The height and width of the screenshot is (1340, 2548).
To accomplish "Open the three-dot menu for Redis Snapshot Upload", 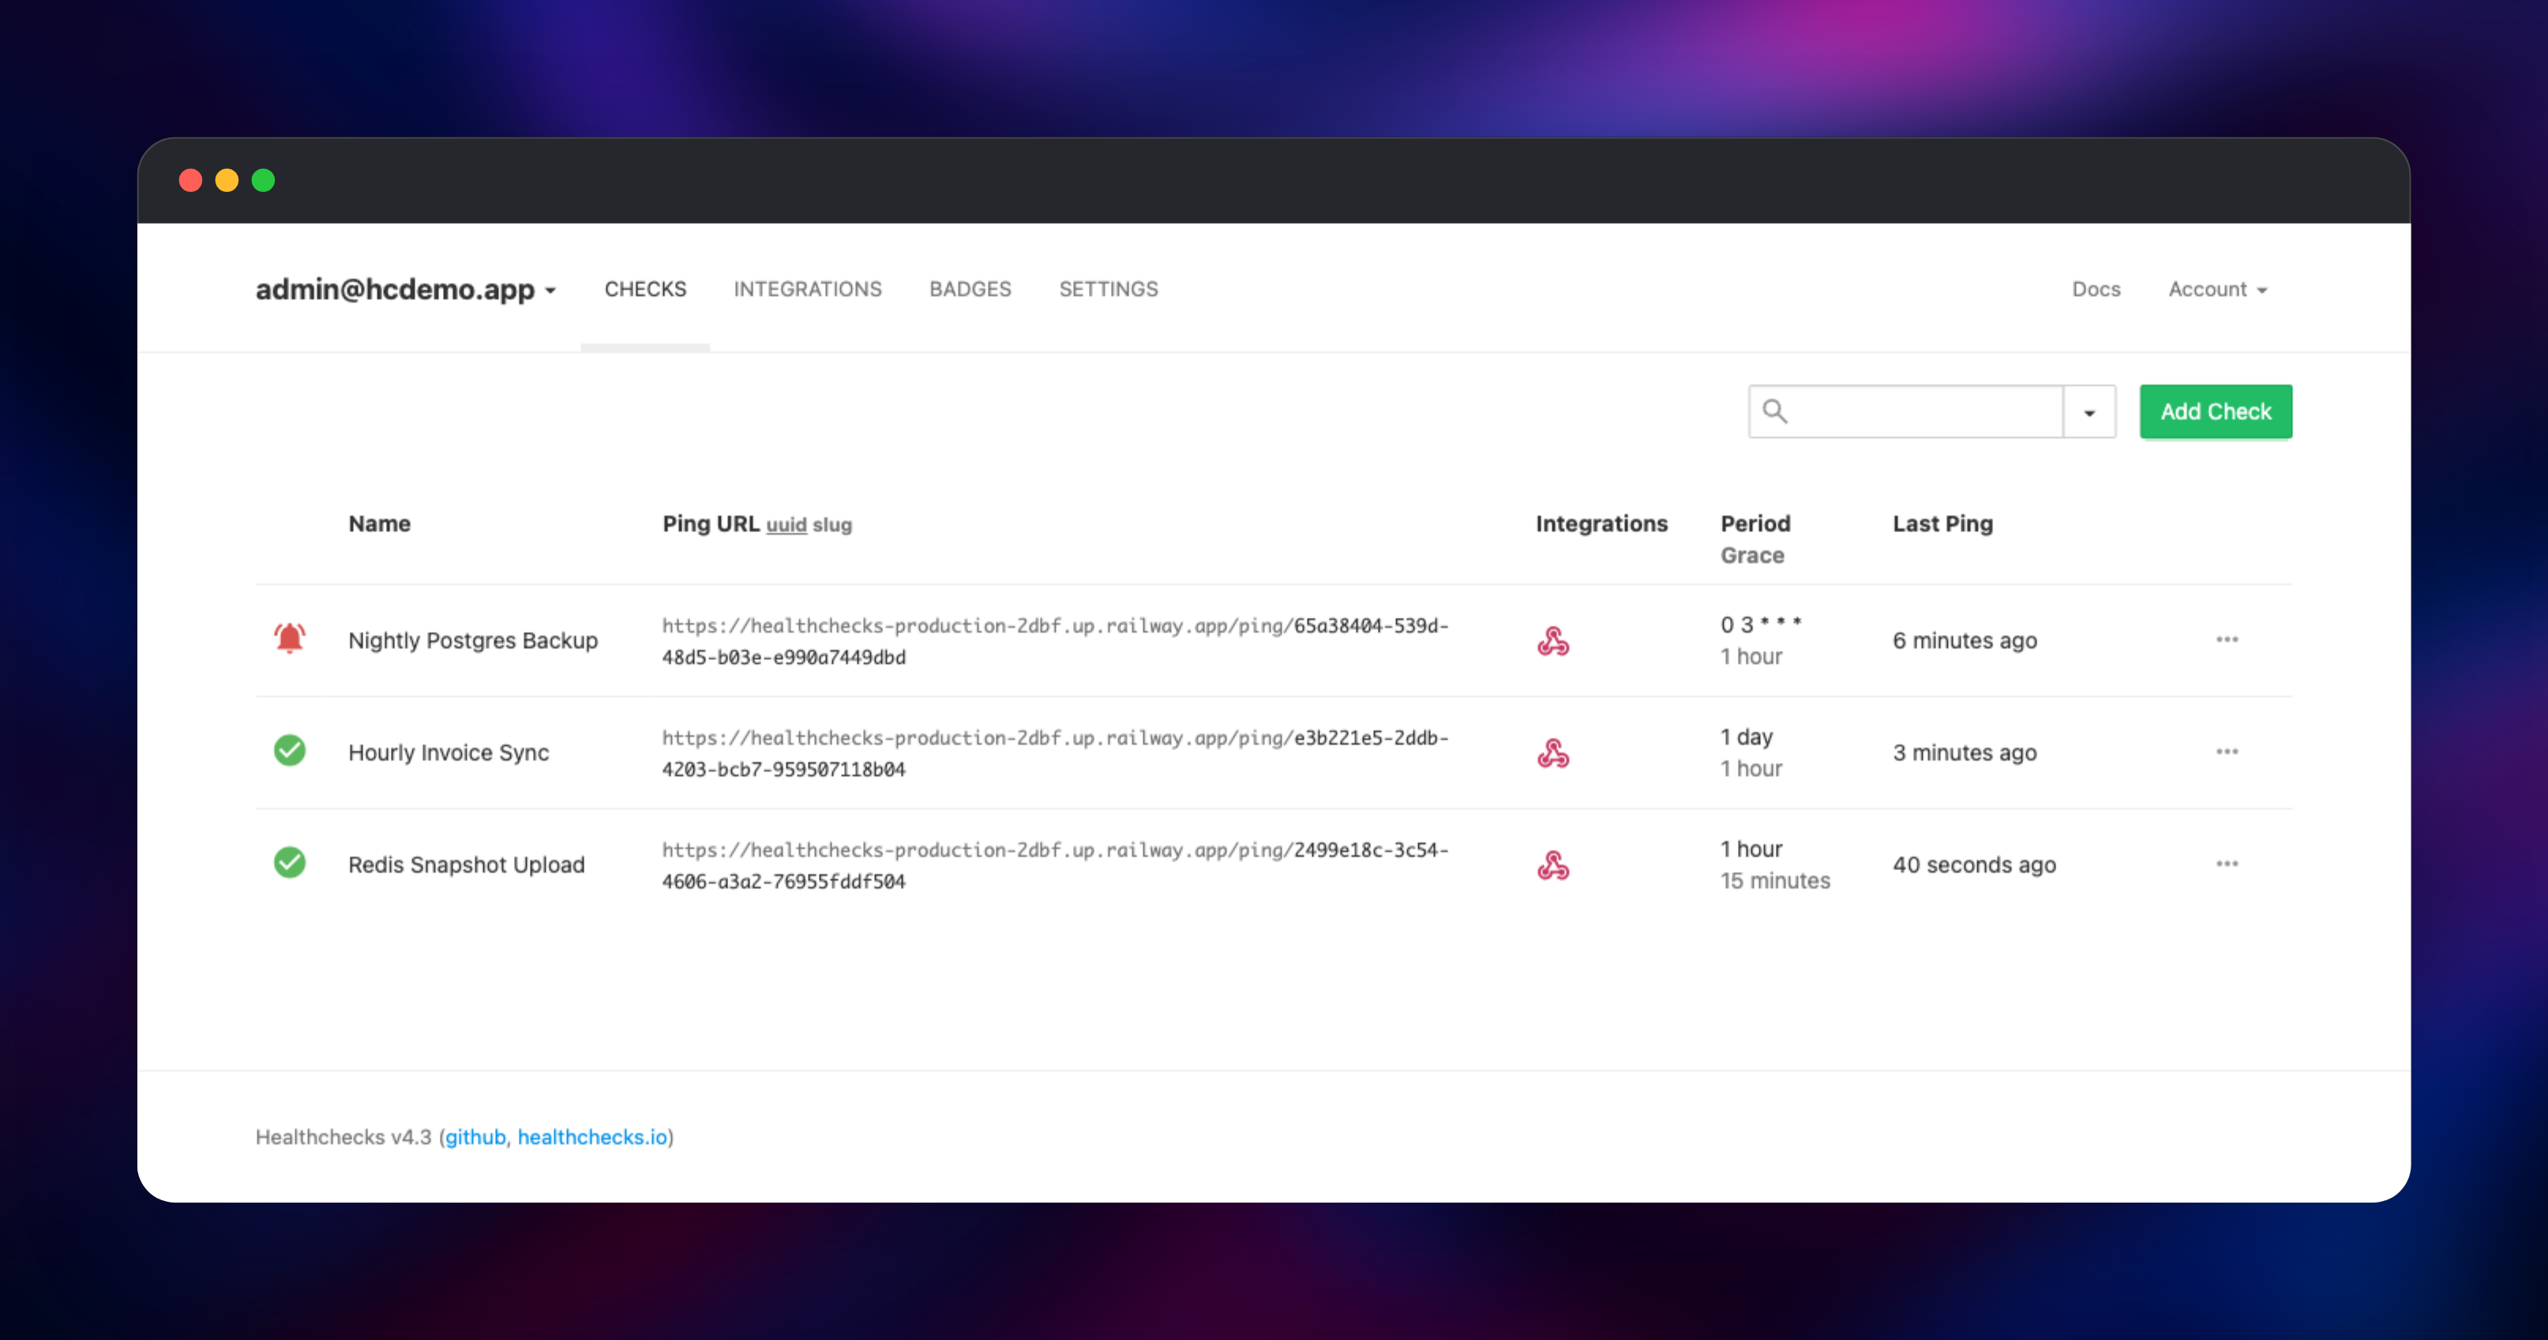I will point(2227,863).
